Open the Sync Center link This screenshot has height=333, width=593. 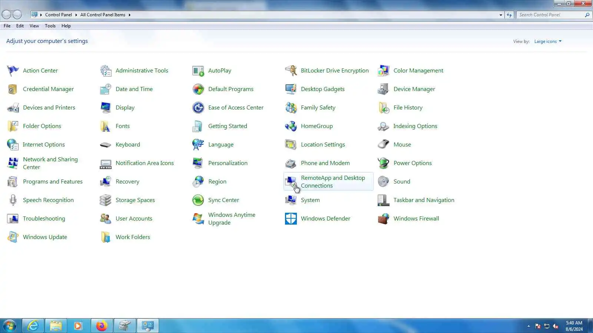point(223,200)
